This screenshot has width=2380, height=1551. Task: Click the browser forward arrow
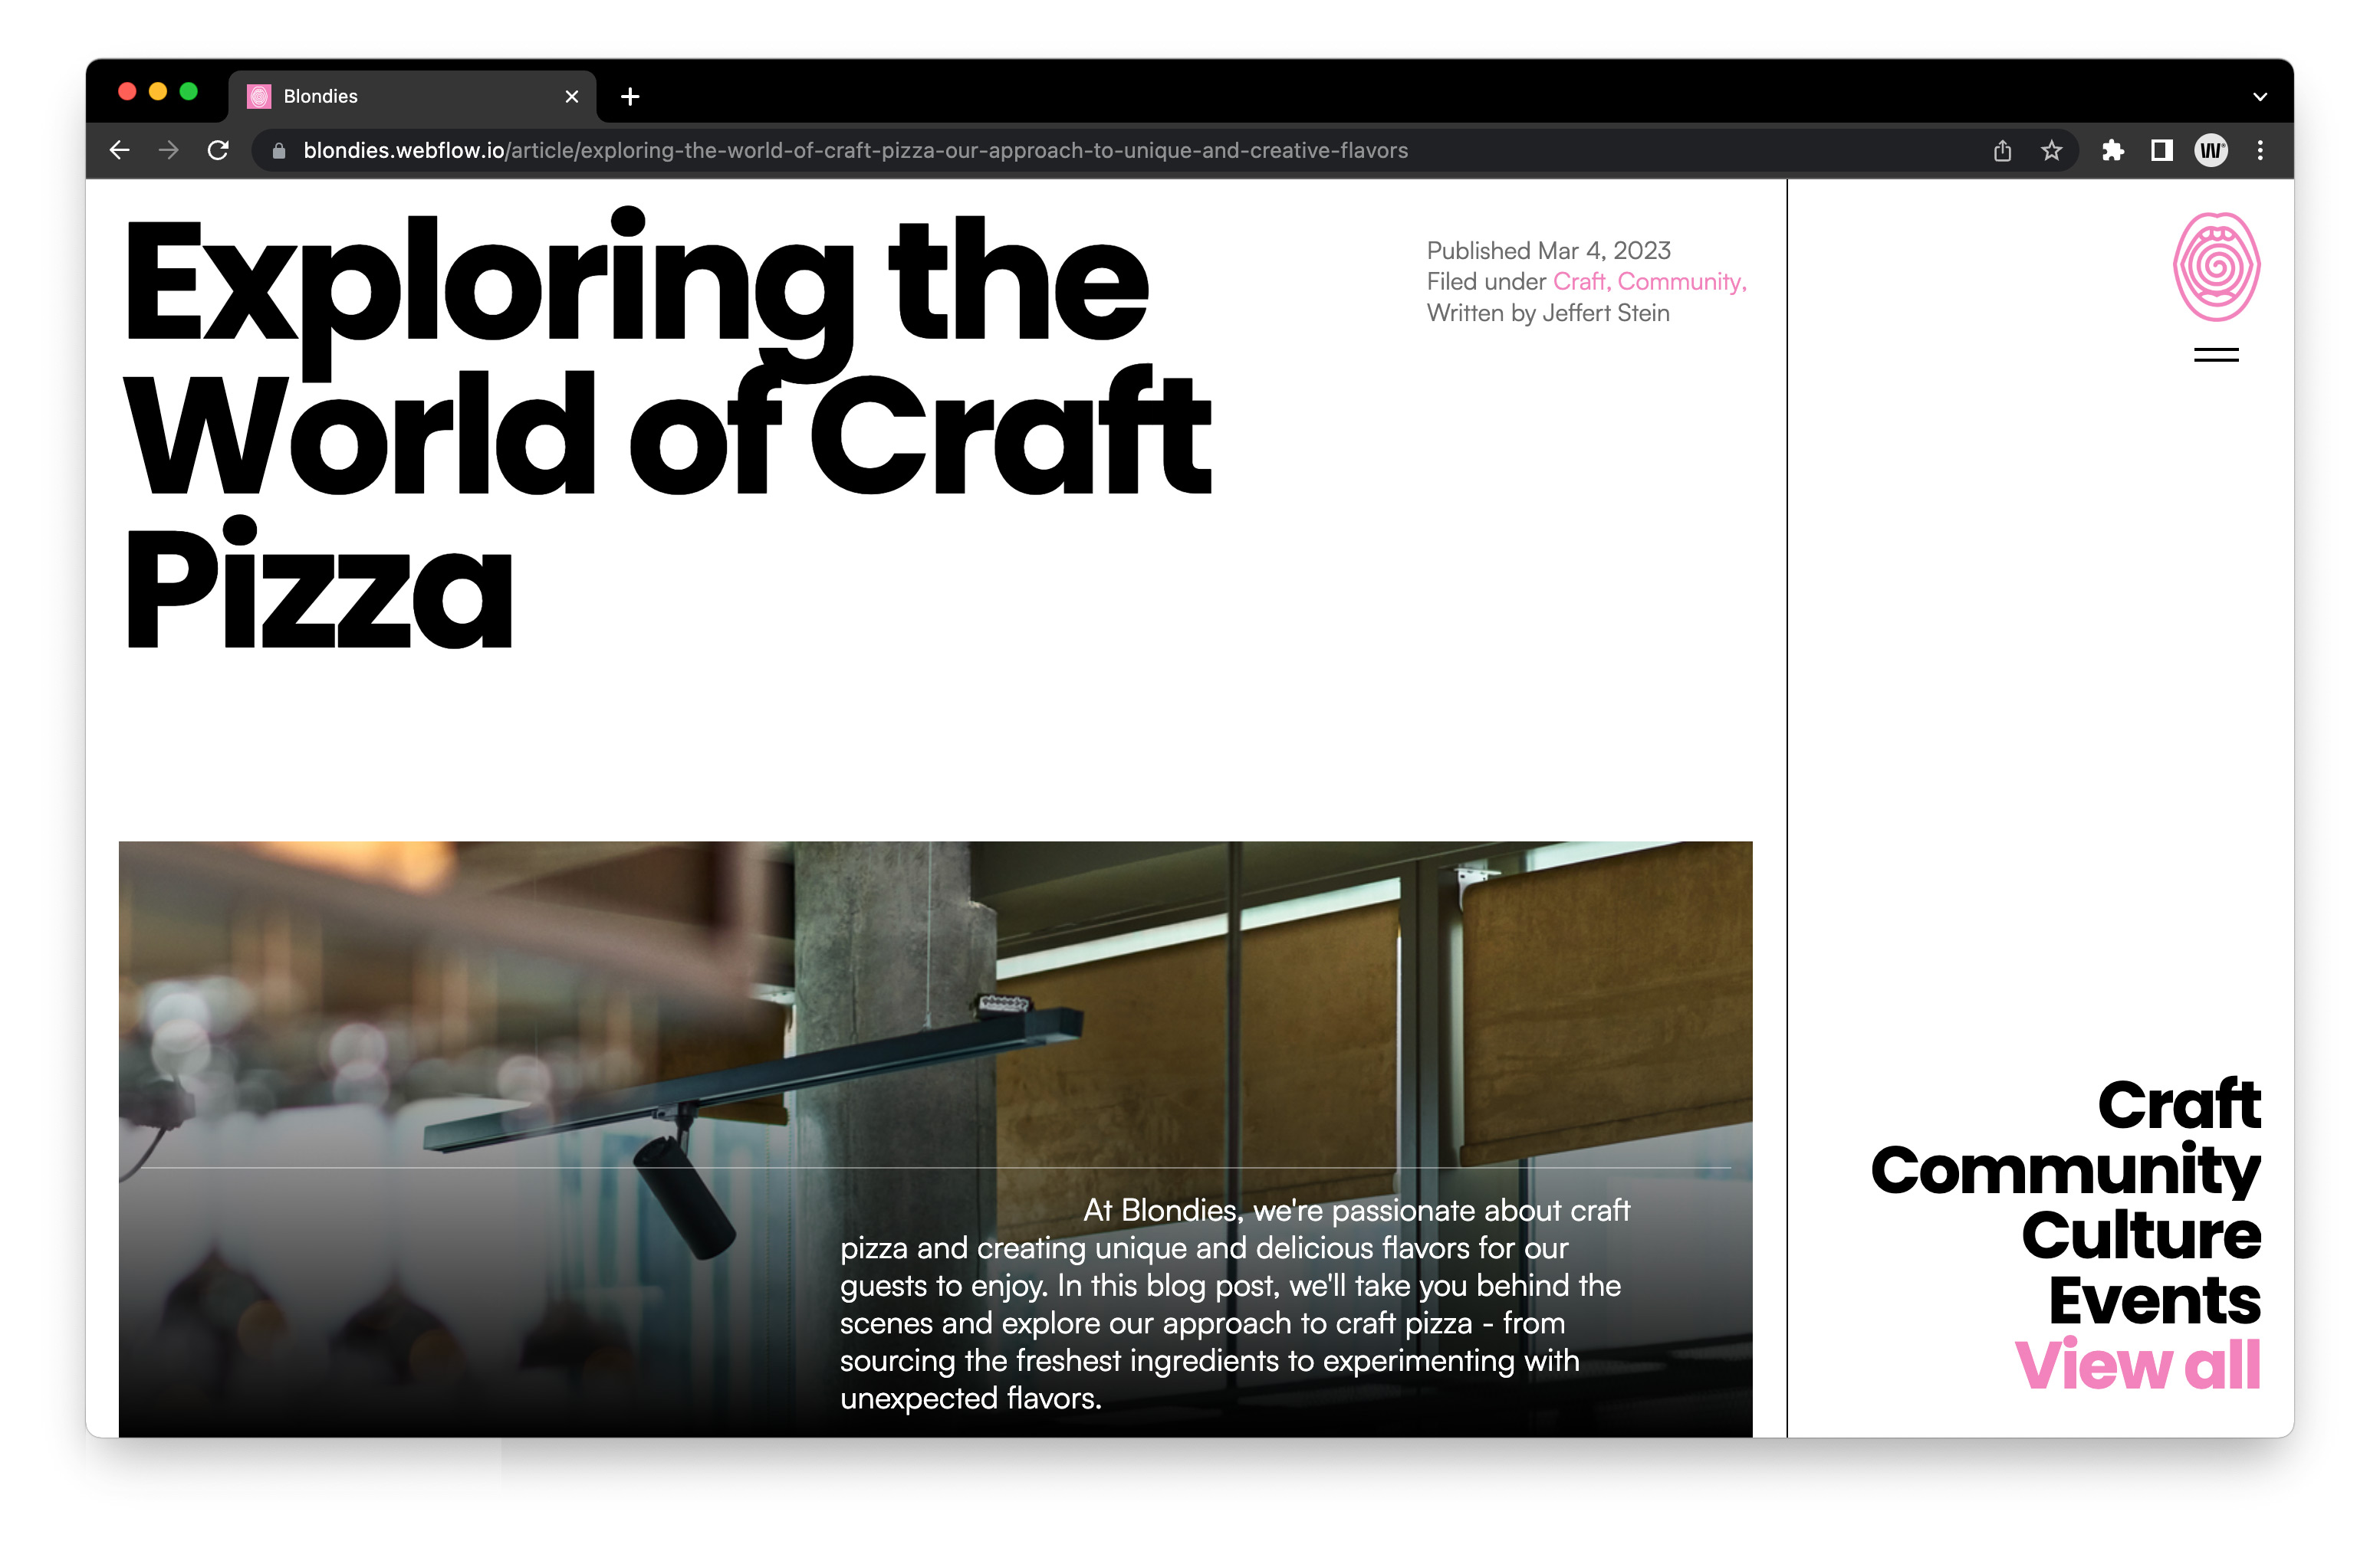point(169,151)
